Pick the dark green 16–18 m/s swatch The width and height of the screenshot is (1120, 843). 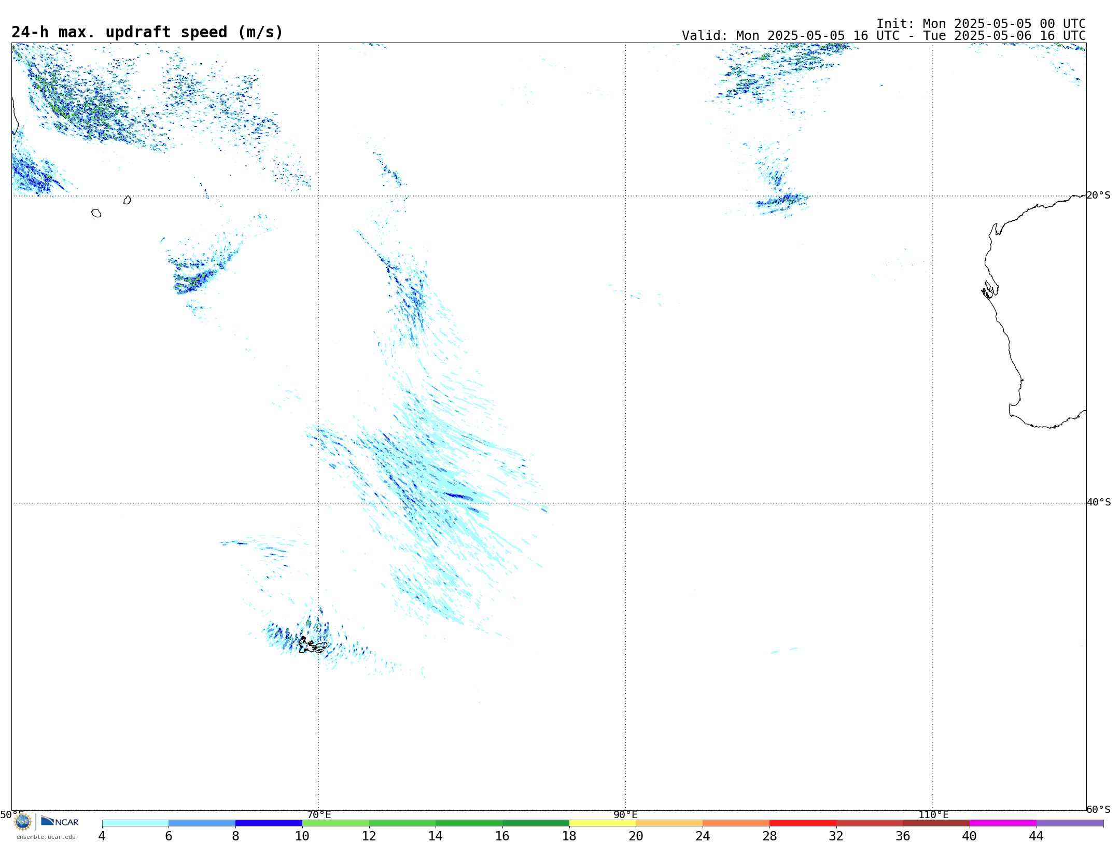tap(536, 823)
